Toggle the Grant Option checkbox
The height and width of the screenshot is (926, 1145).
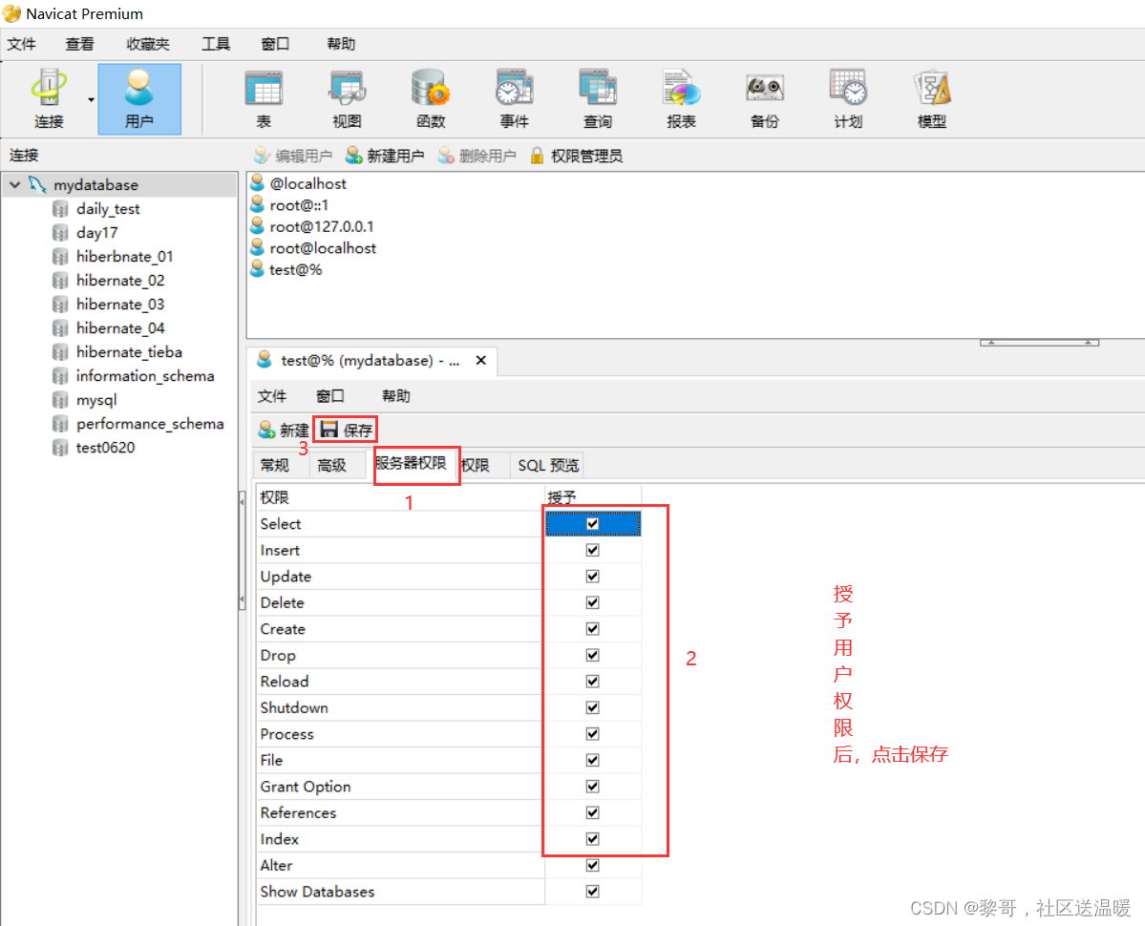(592, 787)
